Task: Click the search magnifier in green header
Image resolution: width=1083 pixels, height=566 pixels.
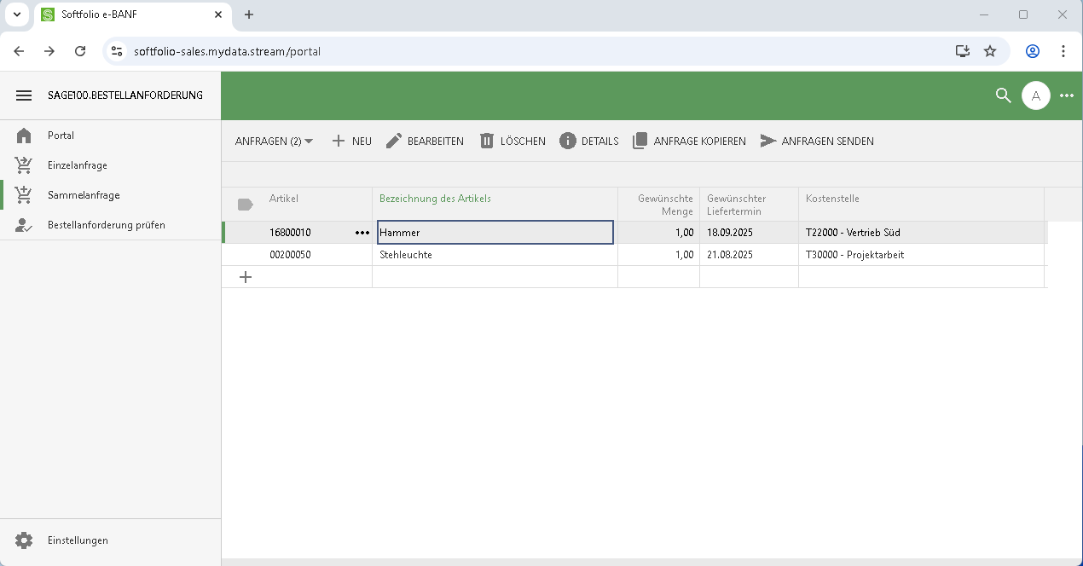Action: pyautogui.click(x=1003, y=95)
